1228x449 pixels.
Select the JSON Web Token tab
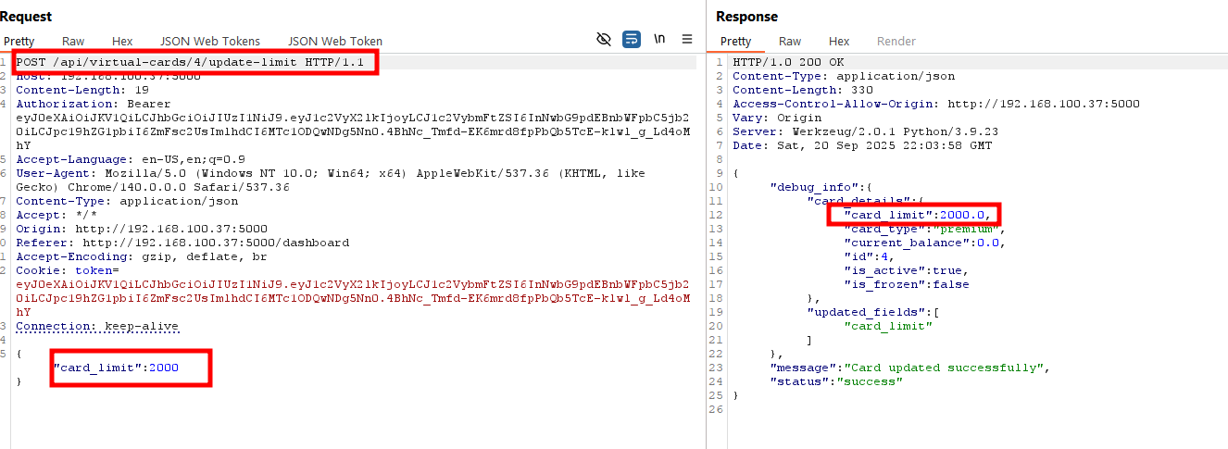(334, 41)
